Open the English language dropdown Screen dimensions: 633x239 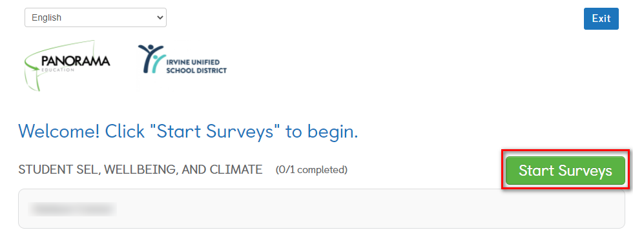click(x=96, y=17)
